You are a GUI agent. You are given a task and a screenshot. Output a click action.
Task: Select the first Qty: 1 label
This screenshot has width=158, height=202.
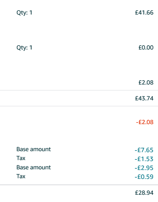[x=24, y=13]
